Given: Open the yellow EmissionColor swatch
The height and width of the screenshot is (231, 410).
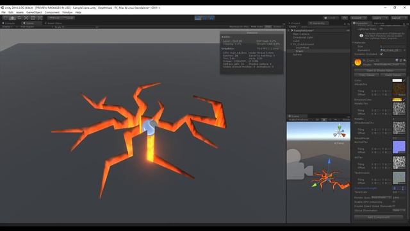Looking at the screenshot, I should point(397,100).
